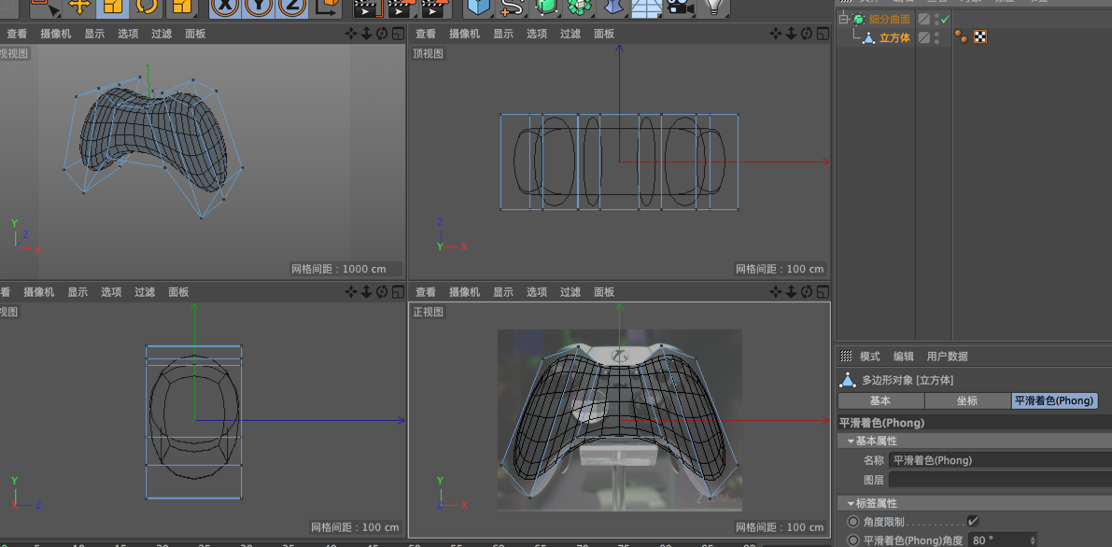Maximize the 顶视图 viewport with toggle icon

(823, 34)
